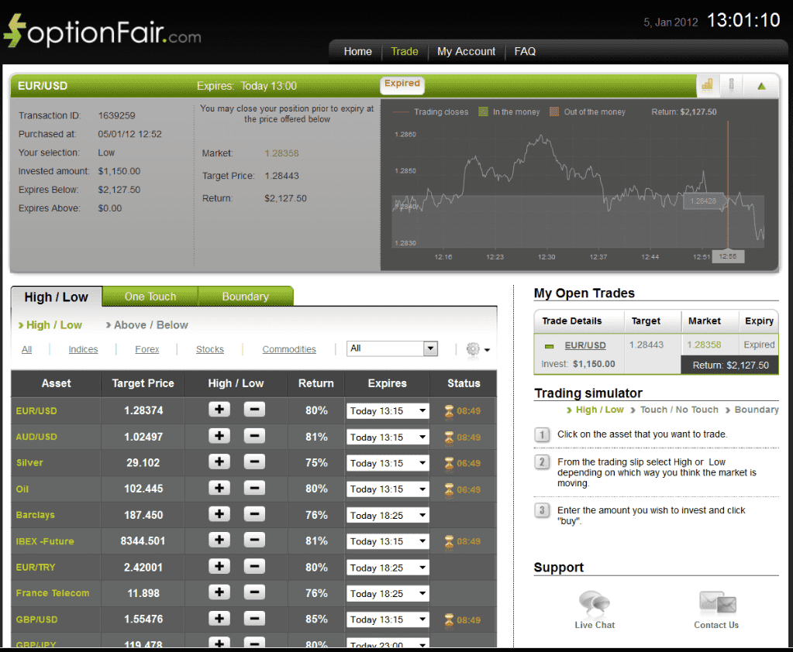Open the gear settings menu in asset filter
This screenshot has width=793, height=652.
478,349
